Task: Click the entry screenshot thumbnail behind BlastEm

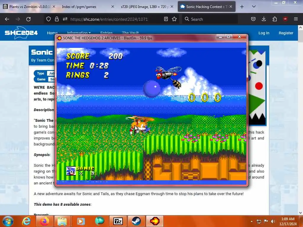Action: click(x=257, y=88)
